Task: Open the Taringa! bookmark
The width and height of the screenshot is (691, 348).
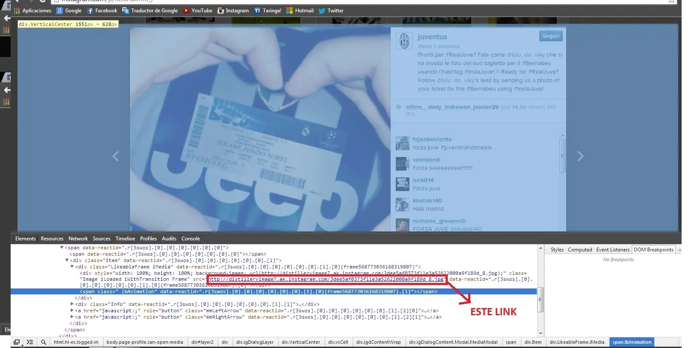Action: (x=268, y=11)
